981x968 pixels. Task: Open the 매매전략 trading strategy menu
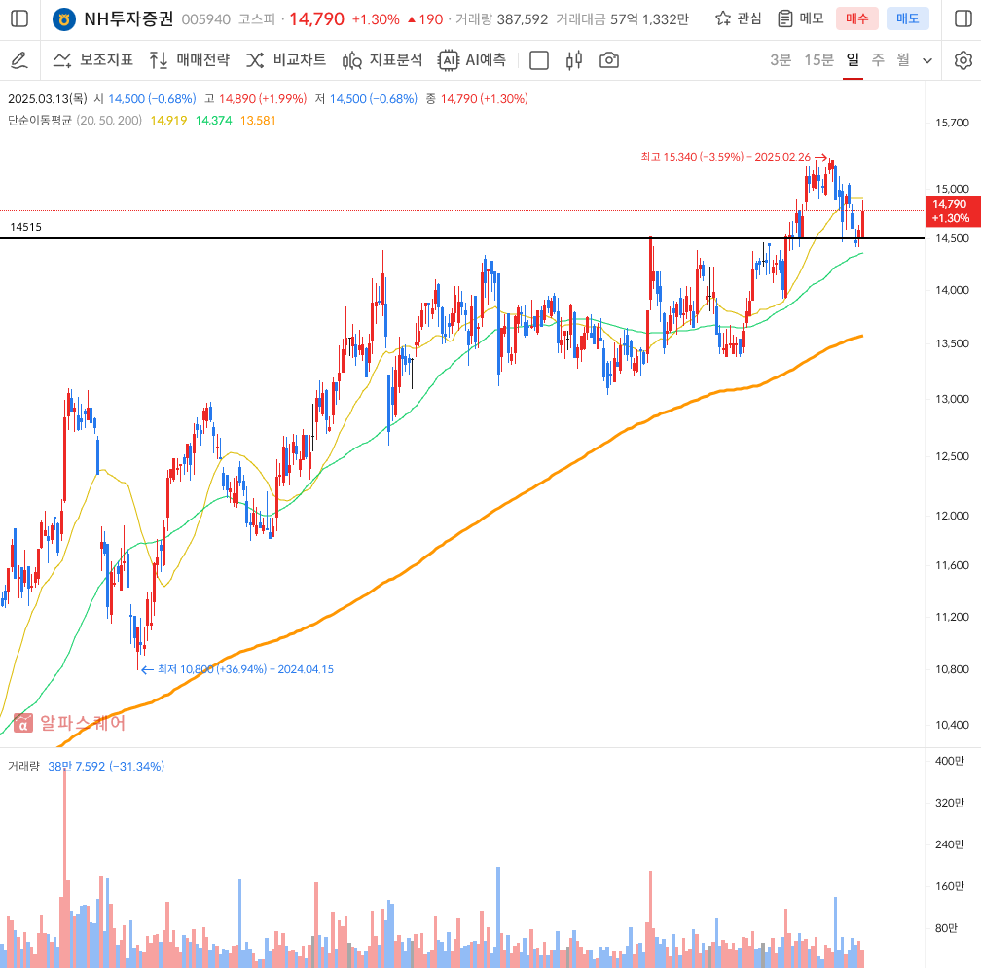(x=190, y=60)
